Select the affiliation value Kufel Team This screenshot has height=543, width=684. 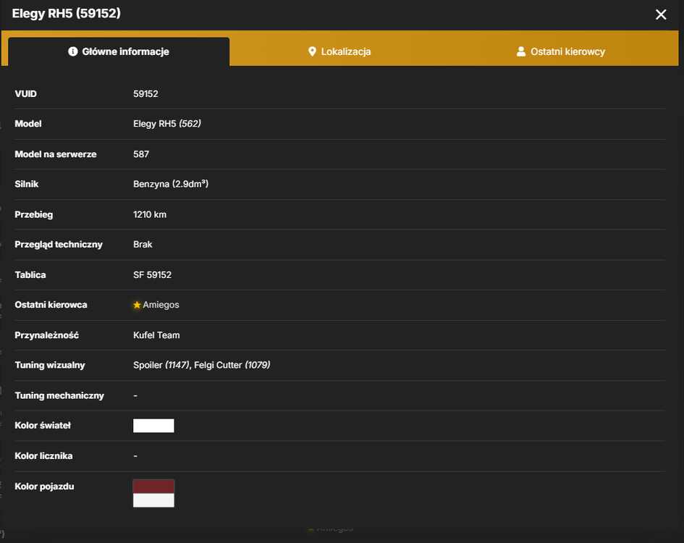[156, 335]
